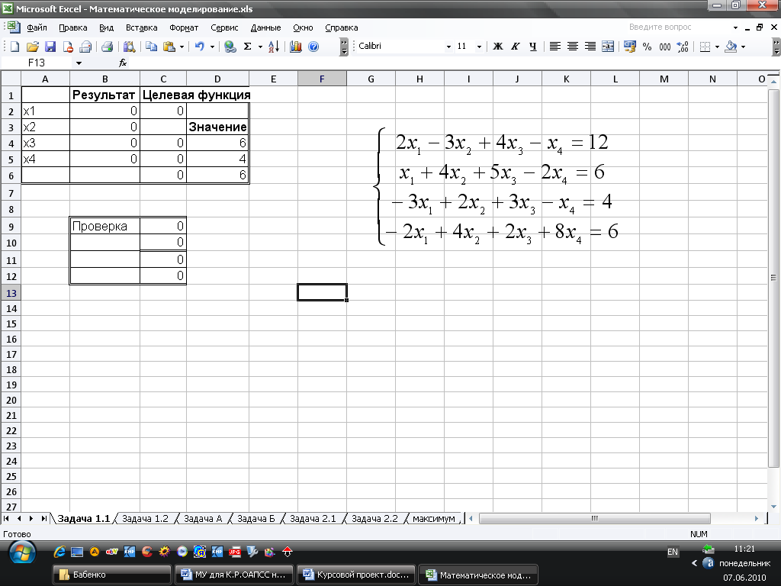Open the Name Box dropdown arrow
The image size is (781, 586).
click(79, 63)
